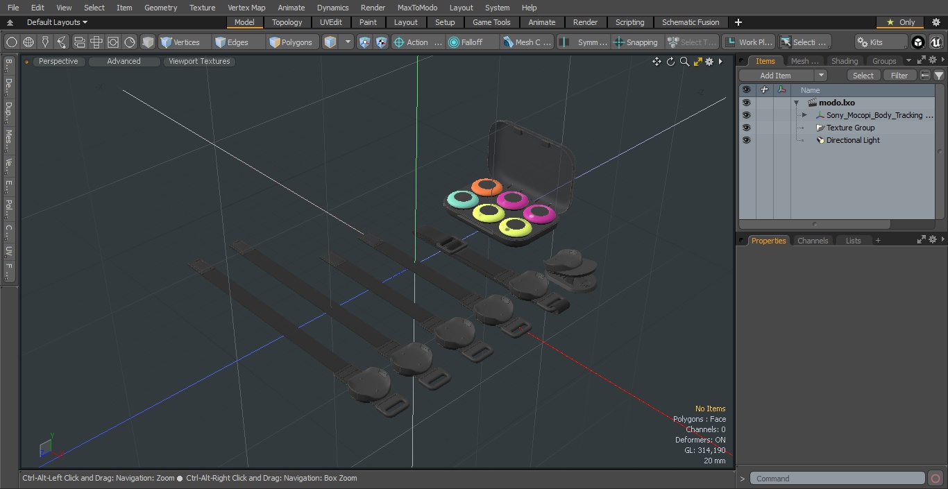Viewport: 948px width, 489px height.
Task: Enable Polygons selection mode
Action: (293, 42)
